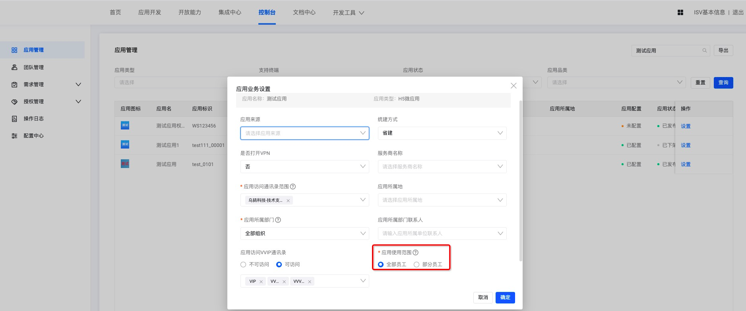Click the 授权管理 sidebar icon

click(14, 102)
